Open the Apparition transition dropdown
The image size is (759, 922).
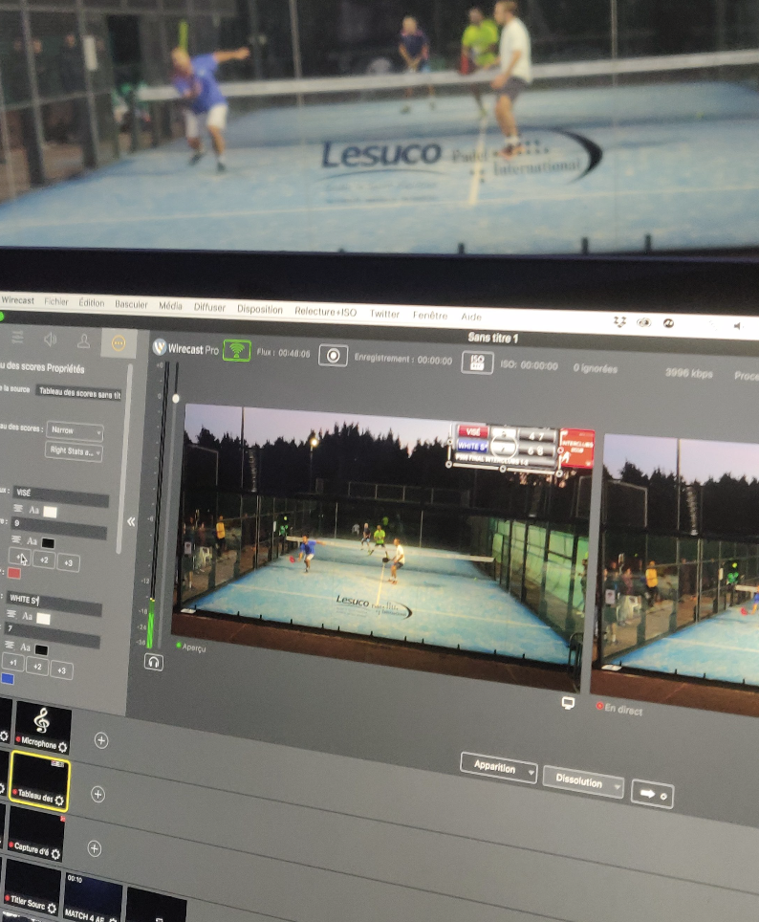(499, 767)
